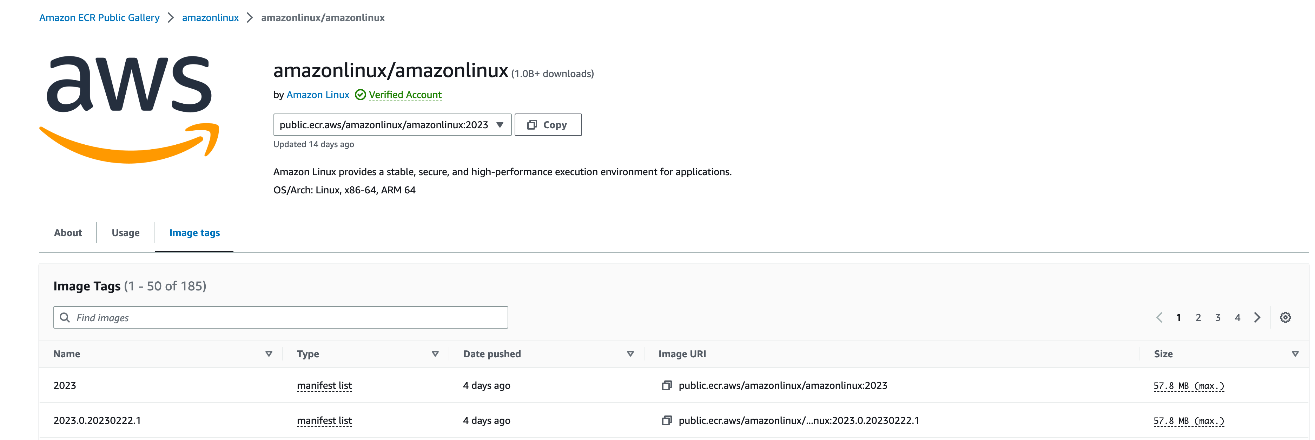Focus the Find images search field

281,317
